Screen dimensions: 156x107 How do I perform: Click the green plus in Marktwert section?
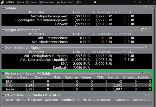[149, 73]
